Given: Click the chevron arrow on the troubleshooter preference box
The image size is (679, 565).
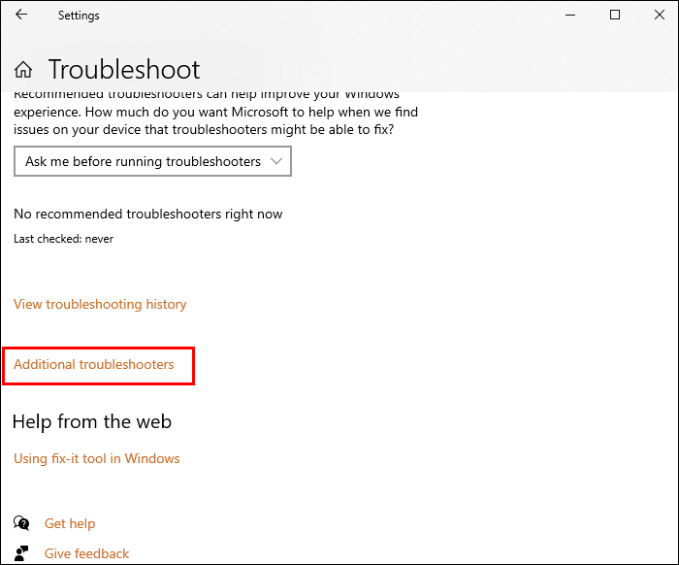Looking at the screenshot, I should 276,161.
